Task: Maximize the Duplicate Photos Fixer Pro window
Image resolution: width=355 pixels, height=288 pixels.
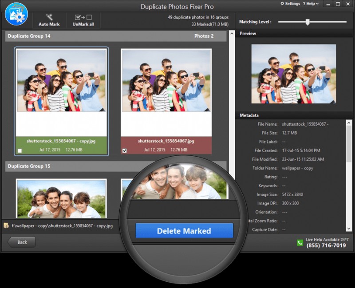Action: (x=338, y=4)
